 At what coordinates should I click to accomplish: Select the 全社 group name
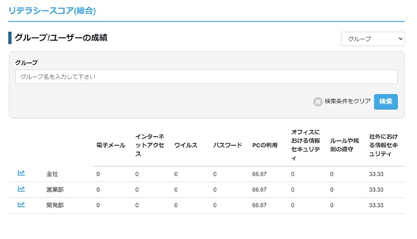pyautogui.click(x=52, y=174)
